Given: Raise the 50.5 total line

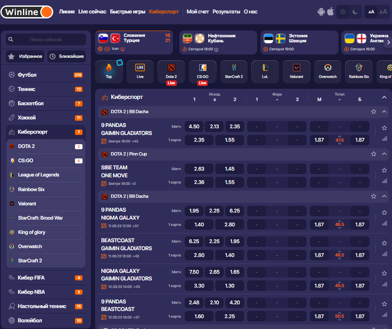Looking at the screenshot, I should (340, 313).
